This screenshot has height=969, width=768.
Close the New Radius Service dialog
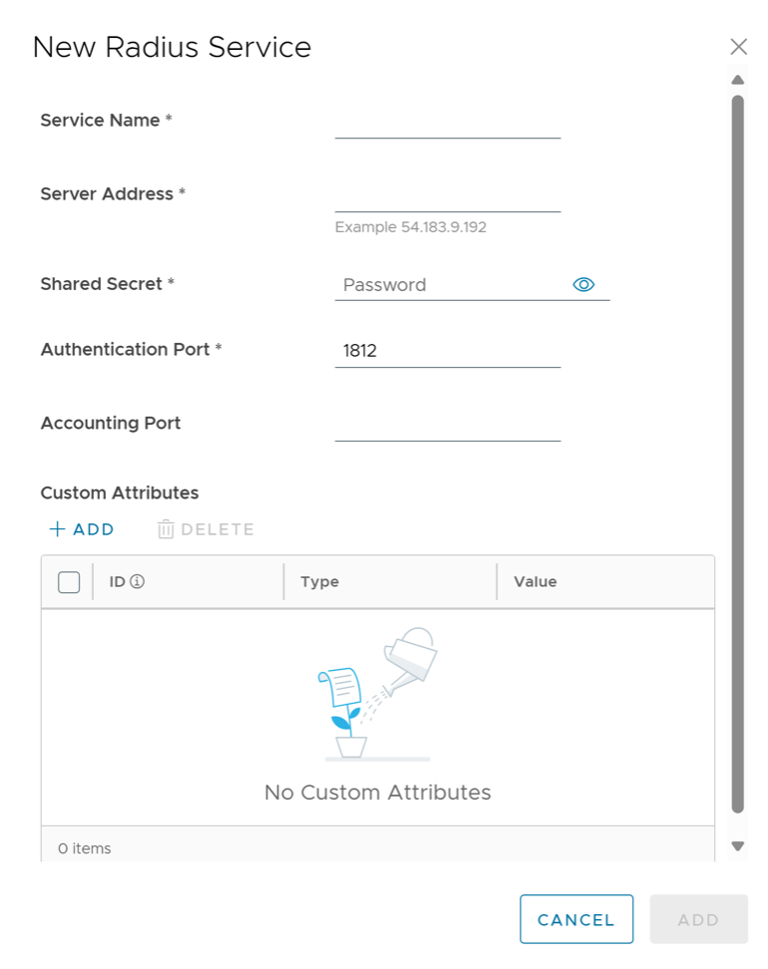pyautogui.click(x=738, y=47)
